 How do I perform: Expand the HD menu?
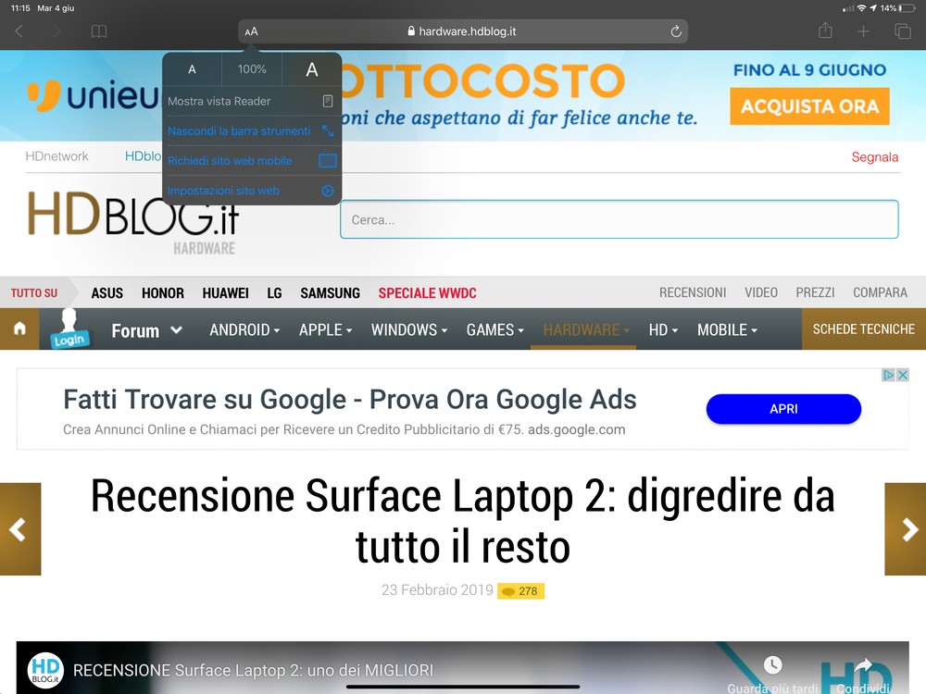tap(663, 330)
